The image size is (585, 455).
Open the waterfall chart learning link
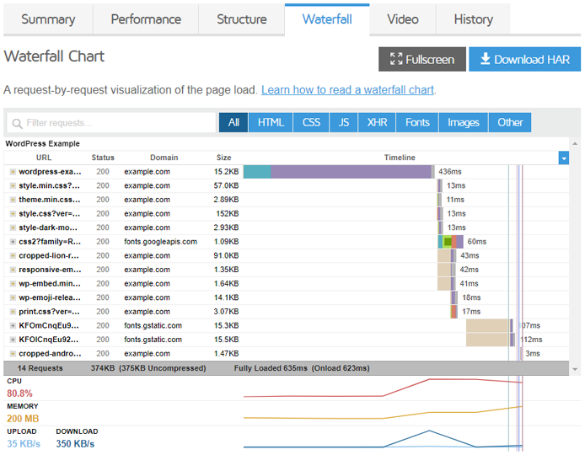point(347,89)
